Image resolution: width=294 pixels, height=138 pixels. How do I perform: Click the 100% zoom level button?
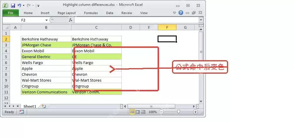pos(152,112)
